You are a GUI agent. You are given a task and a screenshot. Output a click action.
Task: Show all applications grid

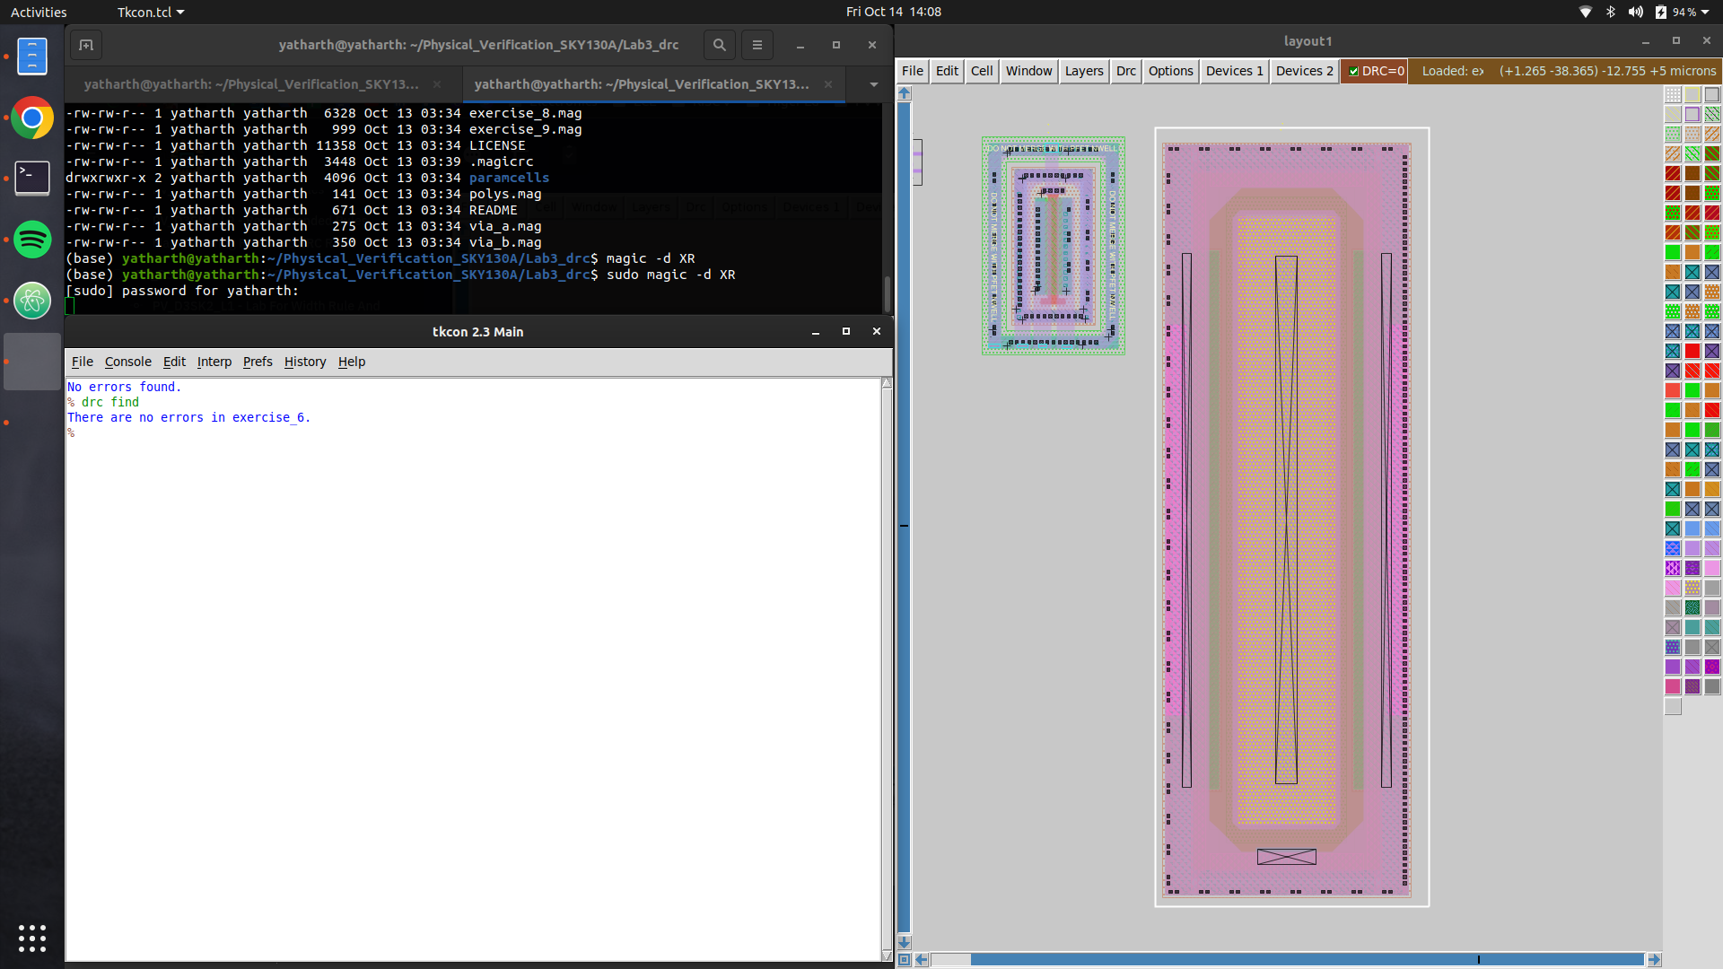pos(32,938)
